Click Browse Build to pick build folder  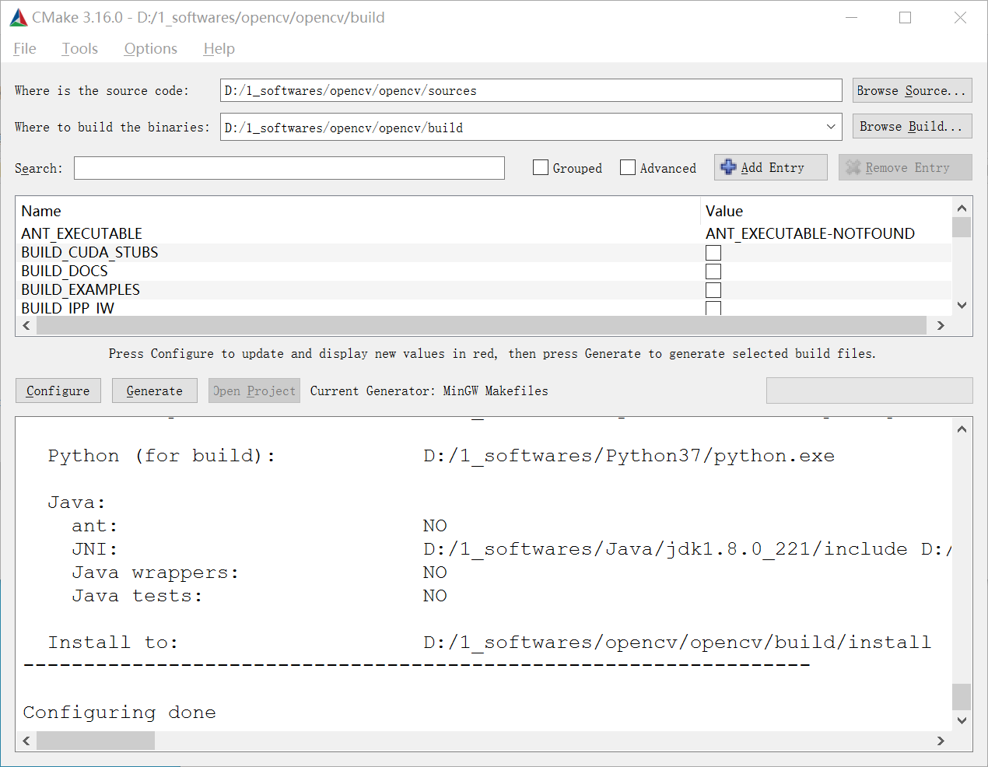pyautogui.click(x=912, y=126)
